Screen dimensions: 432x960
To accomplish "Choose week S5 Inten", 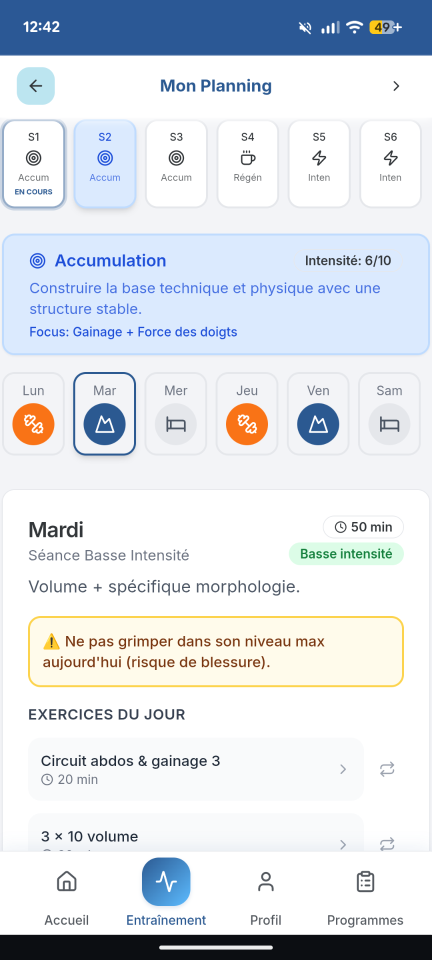I will [319, 164].
